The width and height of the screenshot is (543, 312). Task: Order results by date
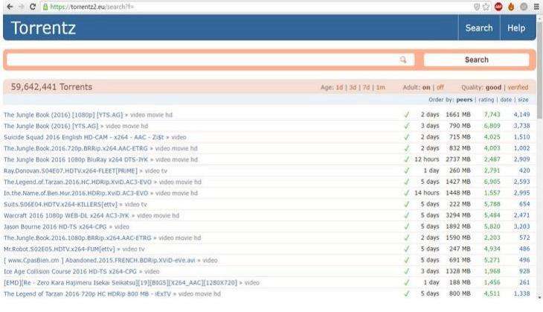tap(506, 100)
